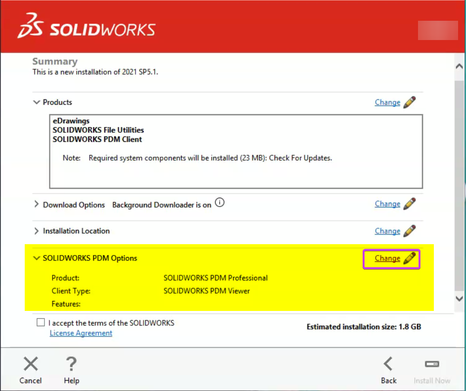The width and height of the screenshot is (466, 391).
Task: Click the Required system components note
Action: pyautogui.click(x=210, y=158)
